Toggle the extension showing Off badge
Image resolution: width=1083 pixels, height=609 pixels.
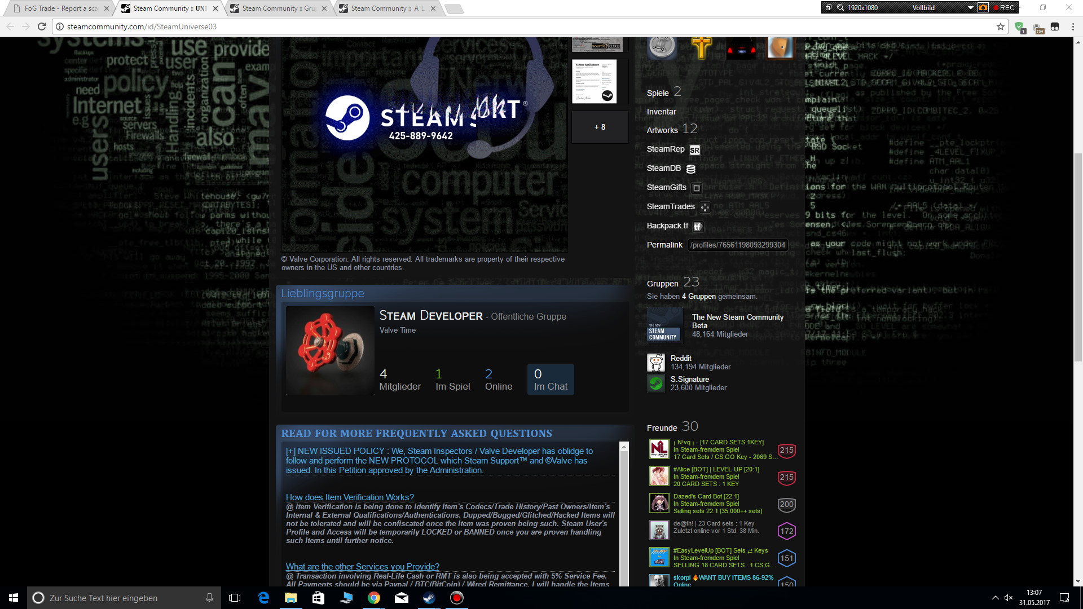click(x=1038, y=28)
